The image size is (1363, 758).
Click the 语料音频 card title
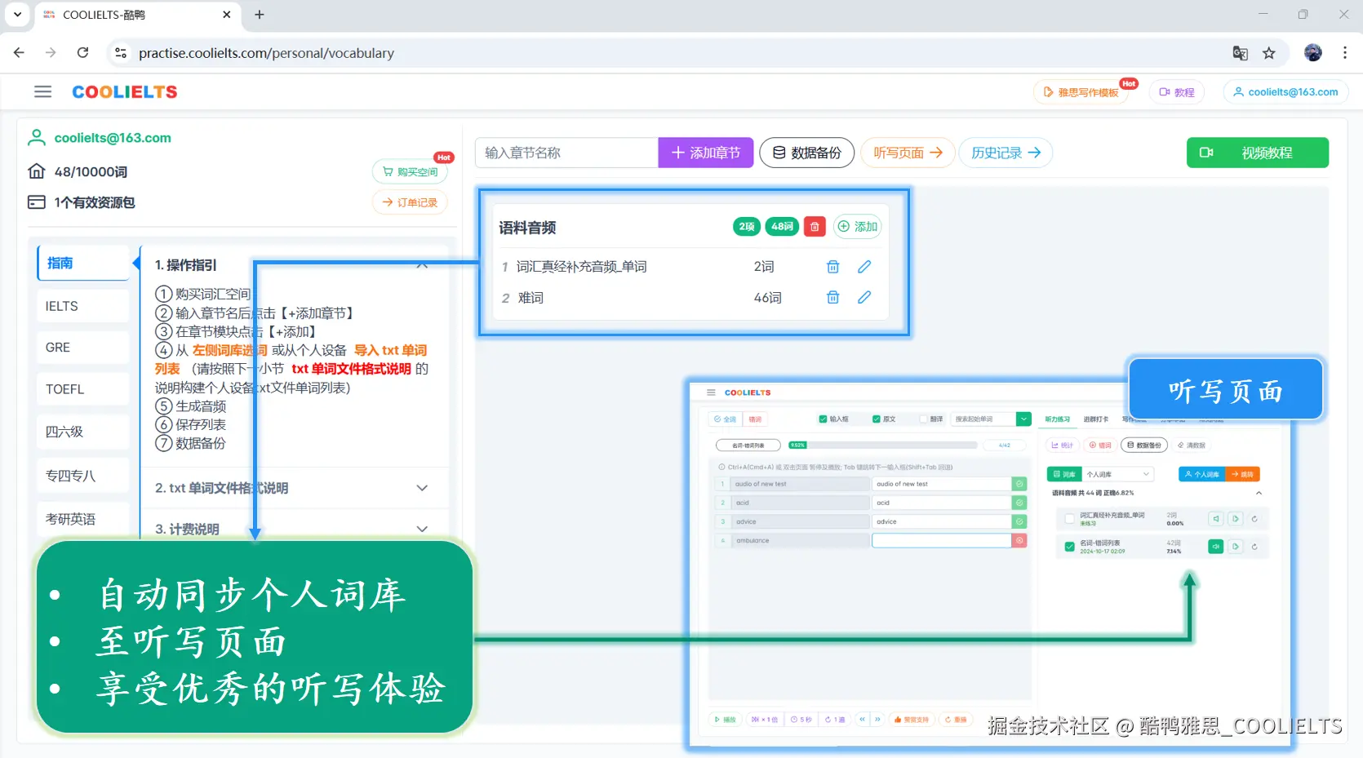(527, 228)
